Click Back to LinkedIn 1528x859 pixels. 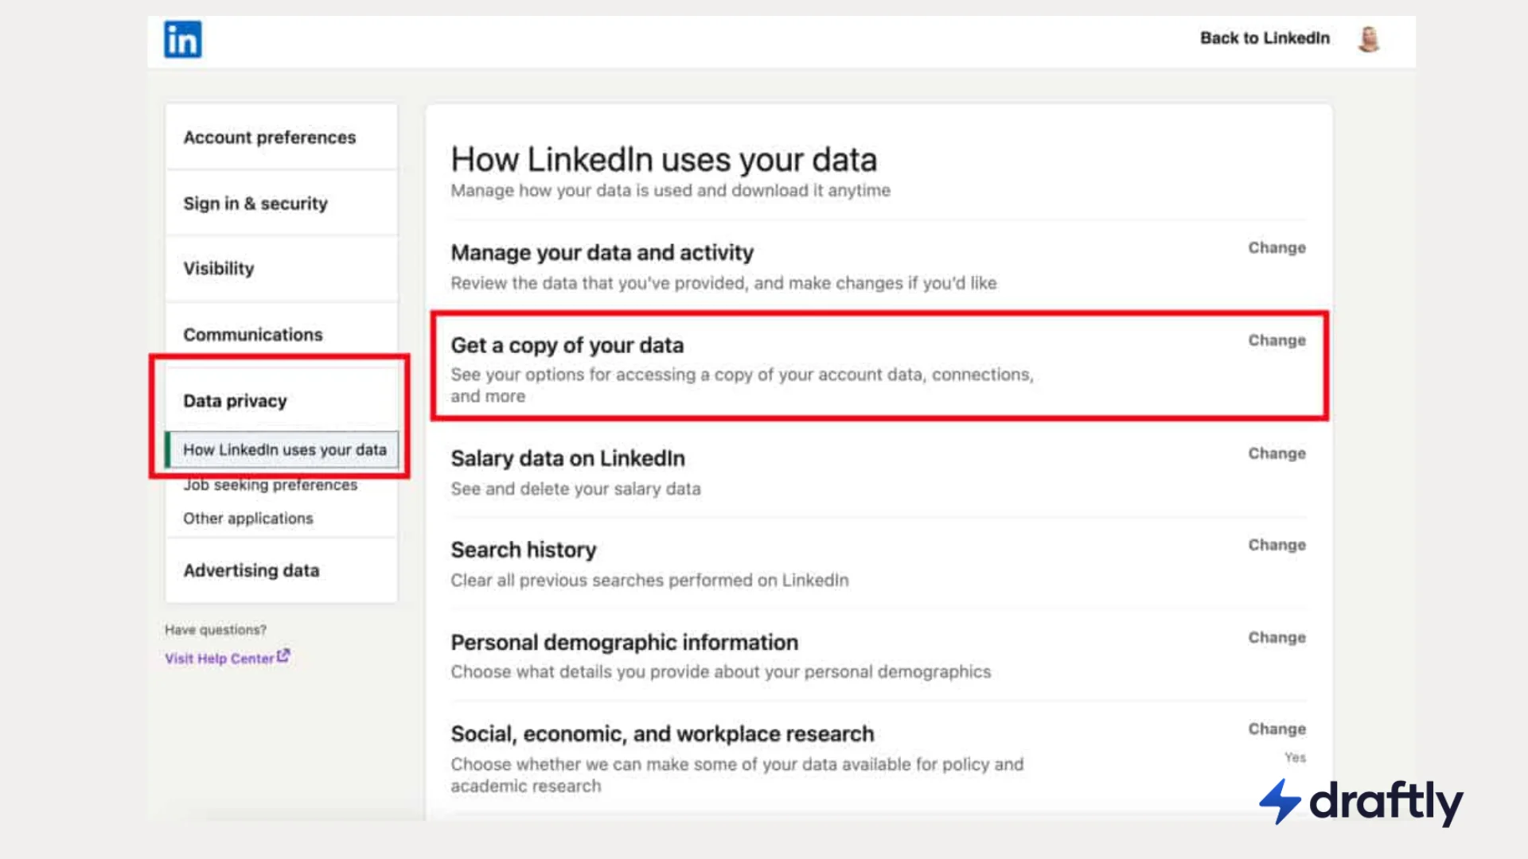pyautogui.click(x=1265, y=38)
